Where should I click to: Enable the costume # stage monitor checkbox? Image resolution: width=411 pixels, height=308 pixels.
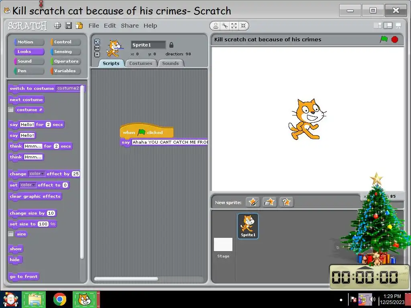[11, 109]
